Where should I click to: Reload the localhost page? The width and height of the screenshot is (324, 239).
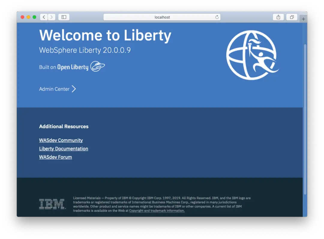(217, 17)
